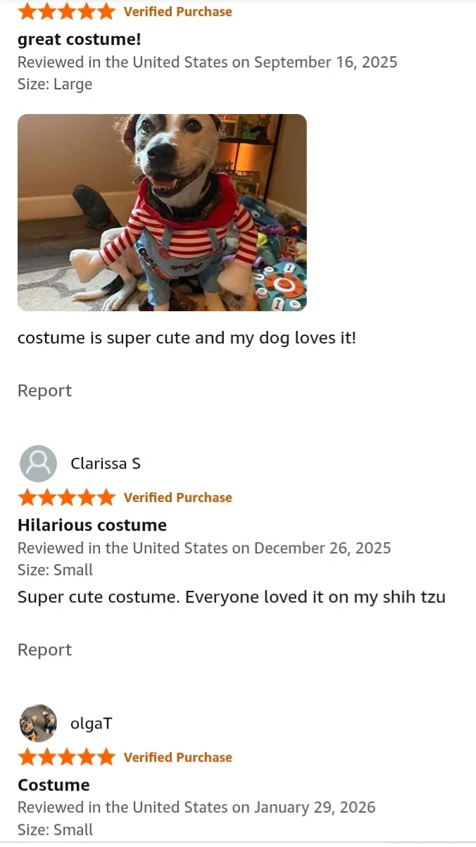Screen dimensions: 476x847
Task: Open Clarissa S's reviewer profile name
Action: click(x=106, y=463)
